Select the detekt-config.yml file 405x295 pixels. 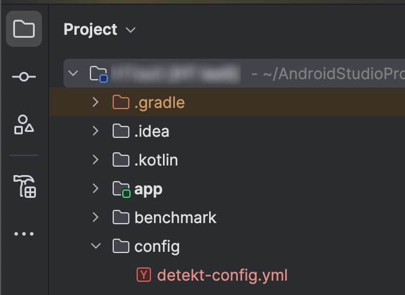222,275
